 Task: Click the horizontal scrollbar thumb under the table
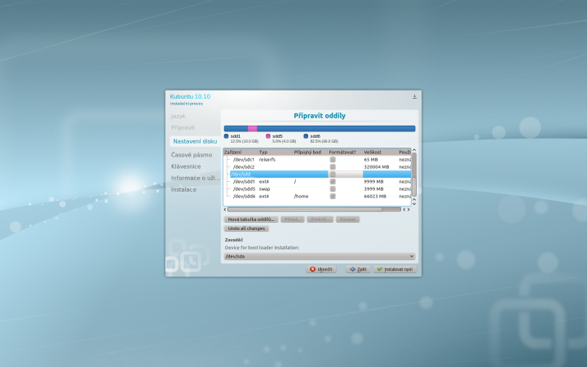(305, 210)
